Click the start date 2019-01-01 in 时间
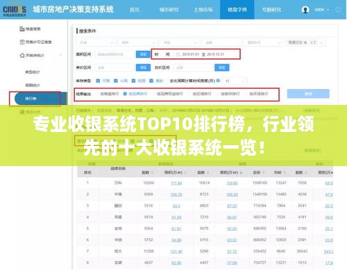The height and width of the screenshot is (271, 347). 190,54
